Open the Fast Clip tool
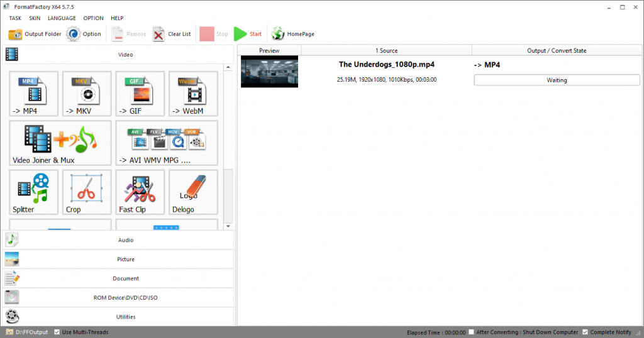 coord(140,192)
